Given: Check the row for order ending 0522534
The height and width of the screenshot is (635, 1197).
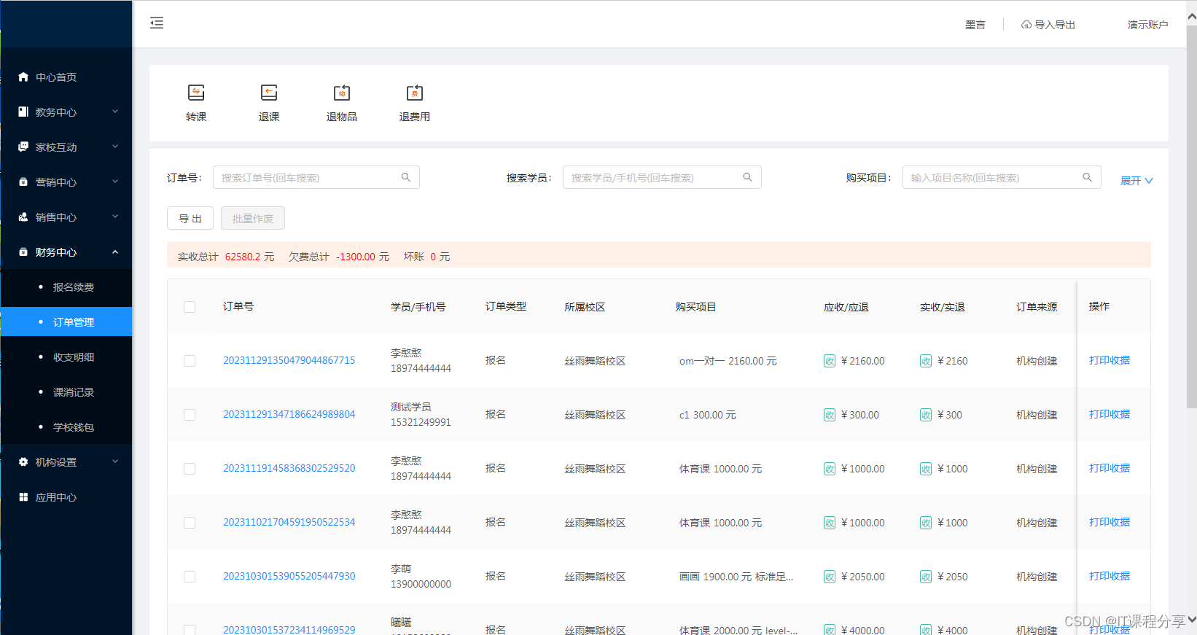Looking at the screenshot, I should coord(190,523).
